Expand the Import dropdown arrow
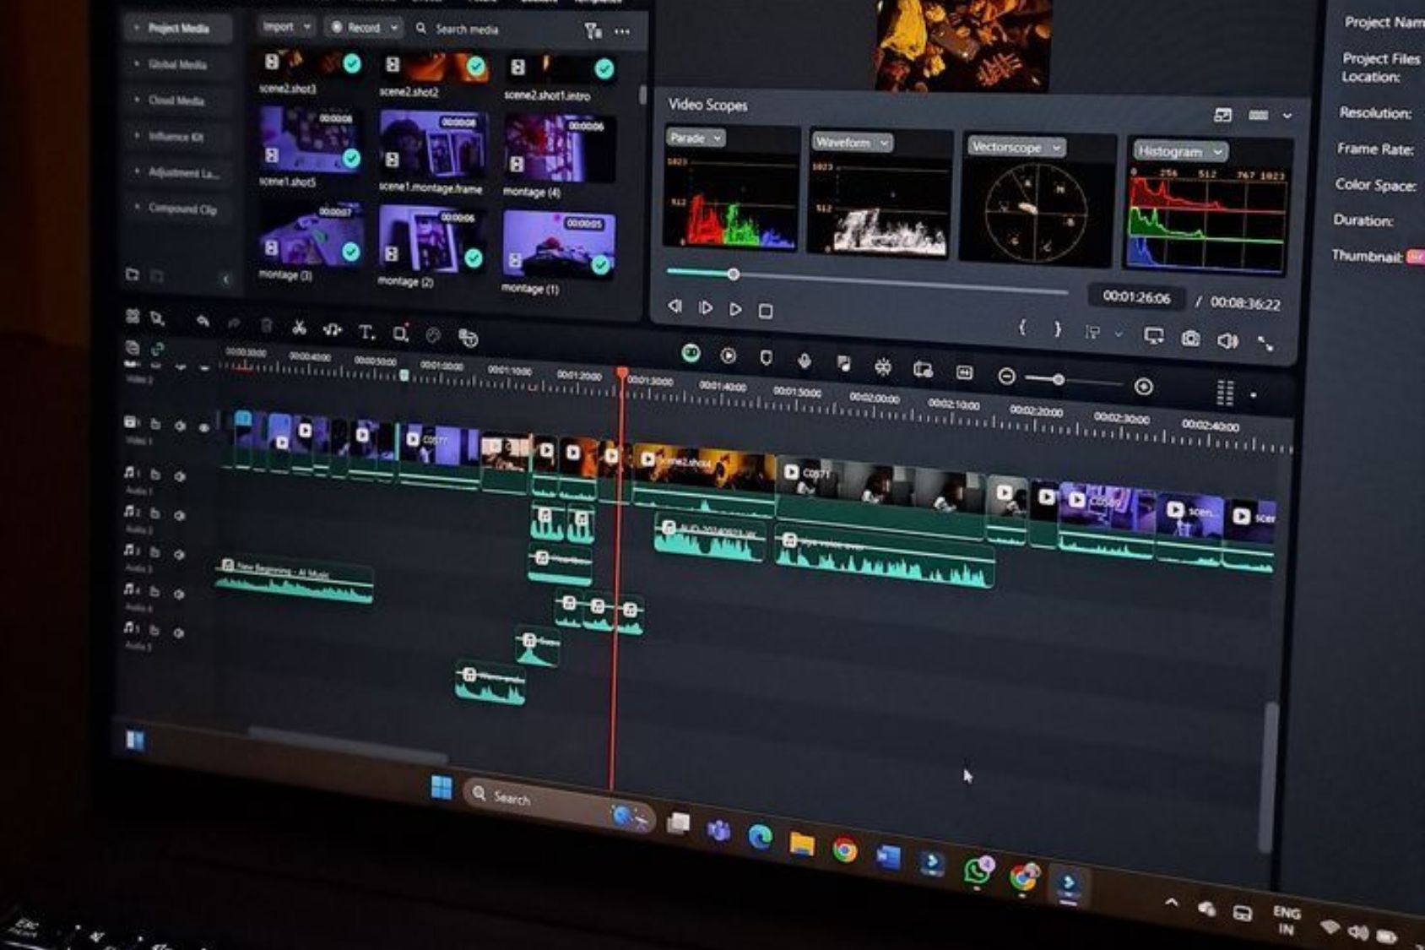1425x950 pixels. point(306,27)
